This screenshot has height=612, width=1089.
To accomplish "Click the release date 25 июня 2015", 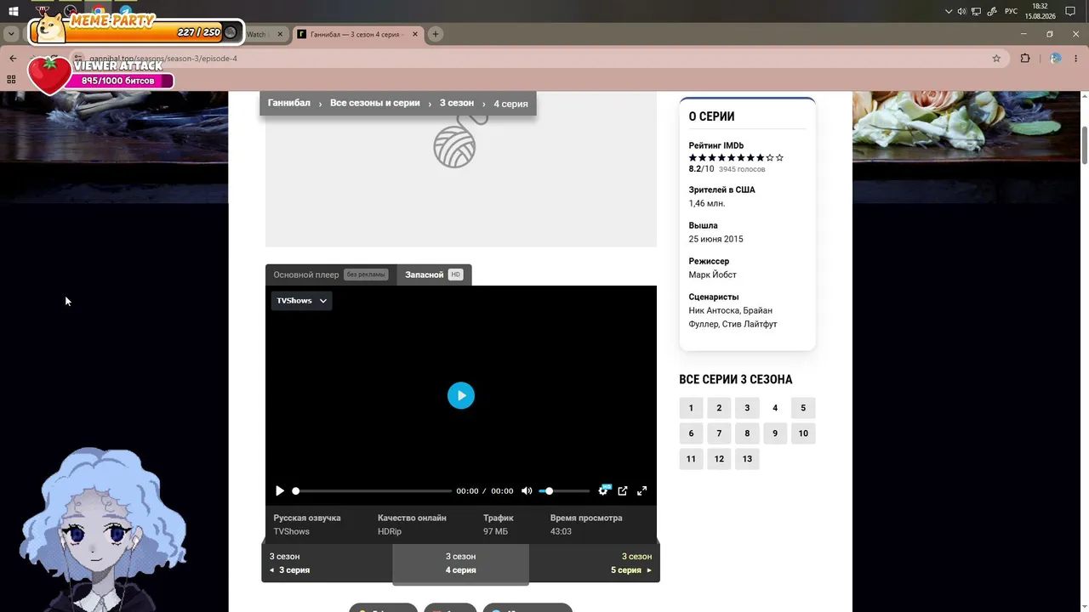I will tap(716, 239).
